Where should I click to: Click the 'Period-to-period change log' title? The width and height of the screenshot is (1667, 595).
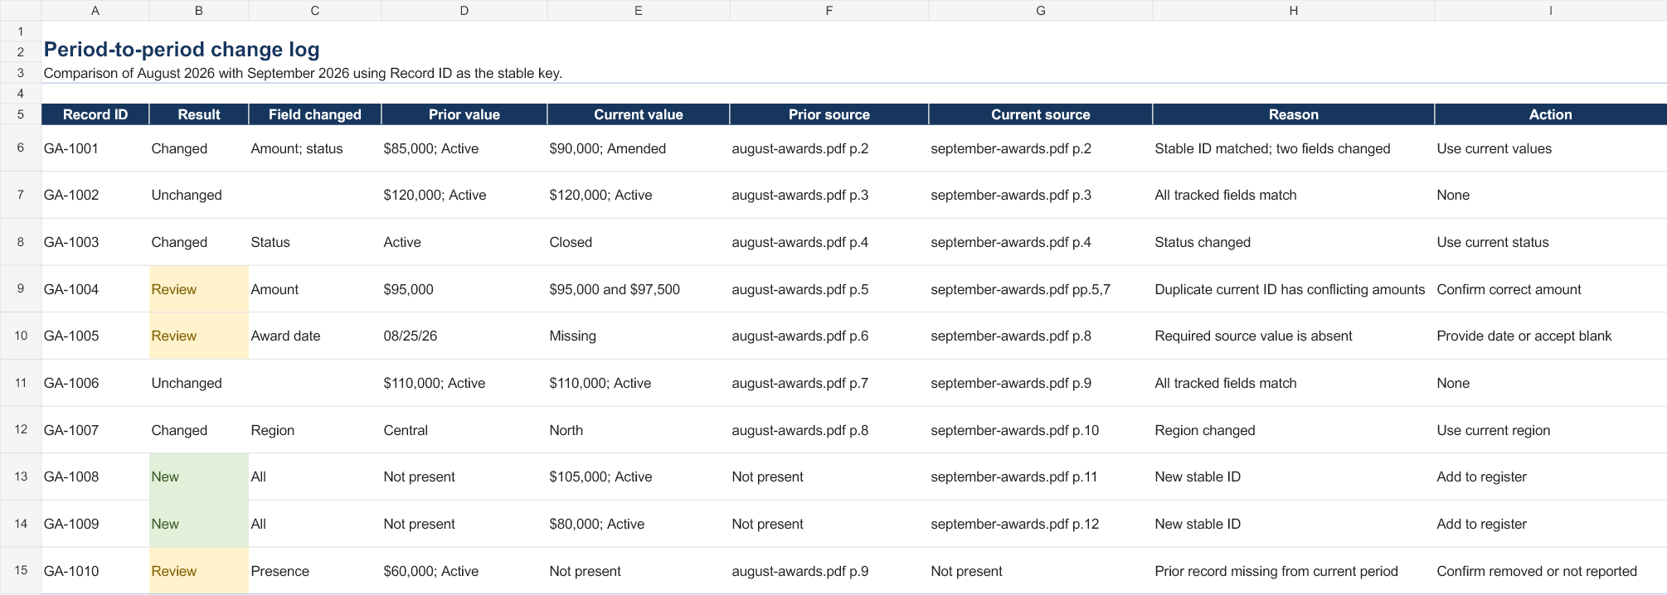(182, 50)
